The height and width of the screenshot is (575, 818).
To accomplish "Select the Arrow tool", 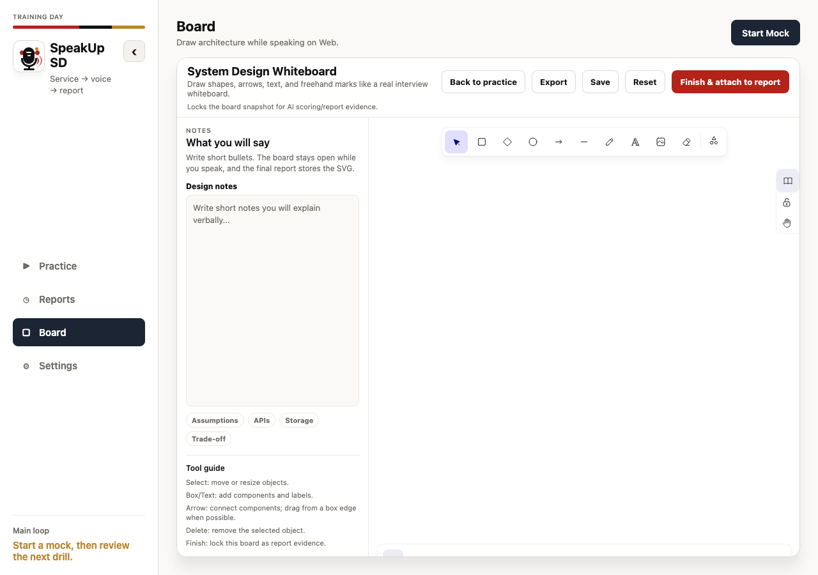I will pos(559,142).
